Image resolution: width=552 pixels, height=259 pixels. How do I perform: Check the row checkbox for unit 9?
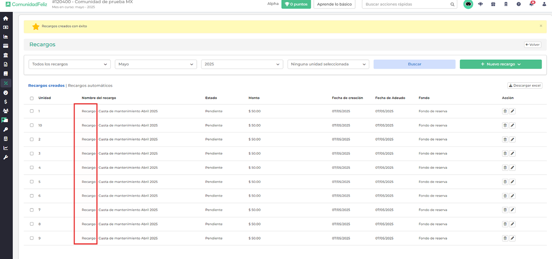click(32, 238)
